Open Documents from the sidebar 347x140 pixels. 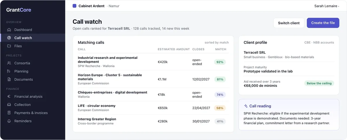pos(33,79)
